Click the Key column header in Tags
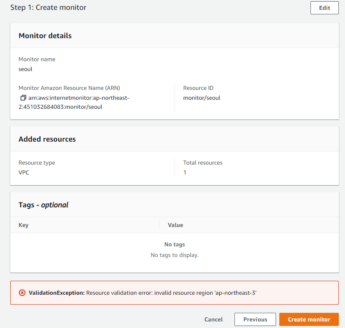 pos(23,225)
